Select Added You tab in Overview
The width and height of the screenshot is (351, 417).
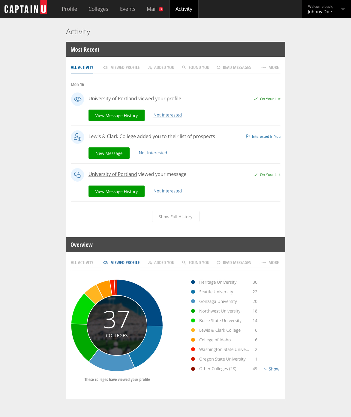pyautogui.click(x=161, y=263)
